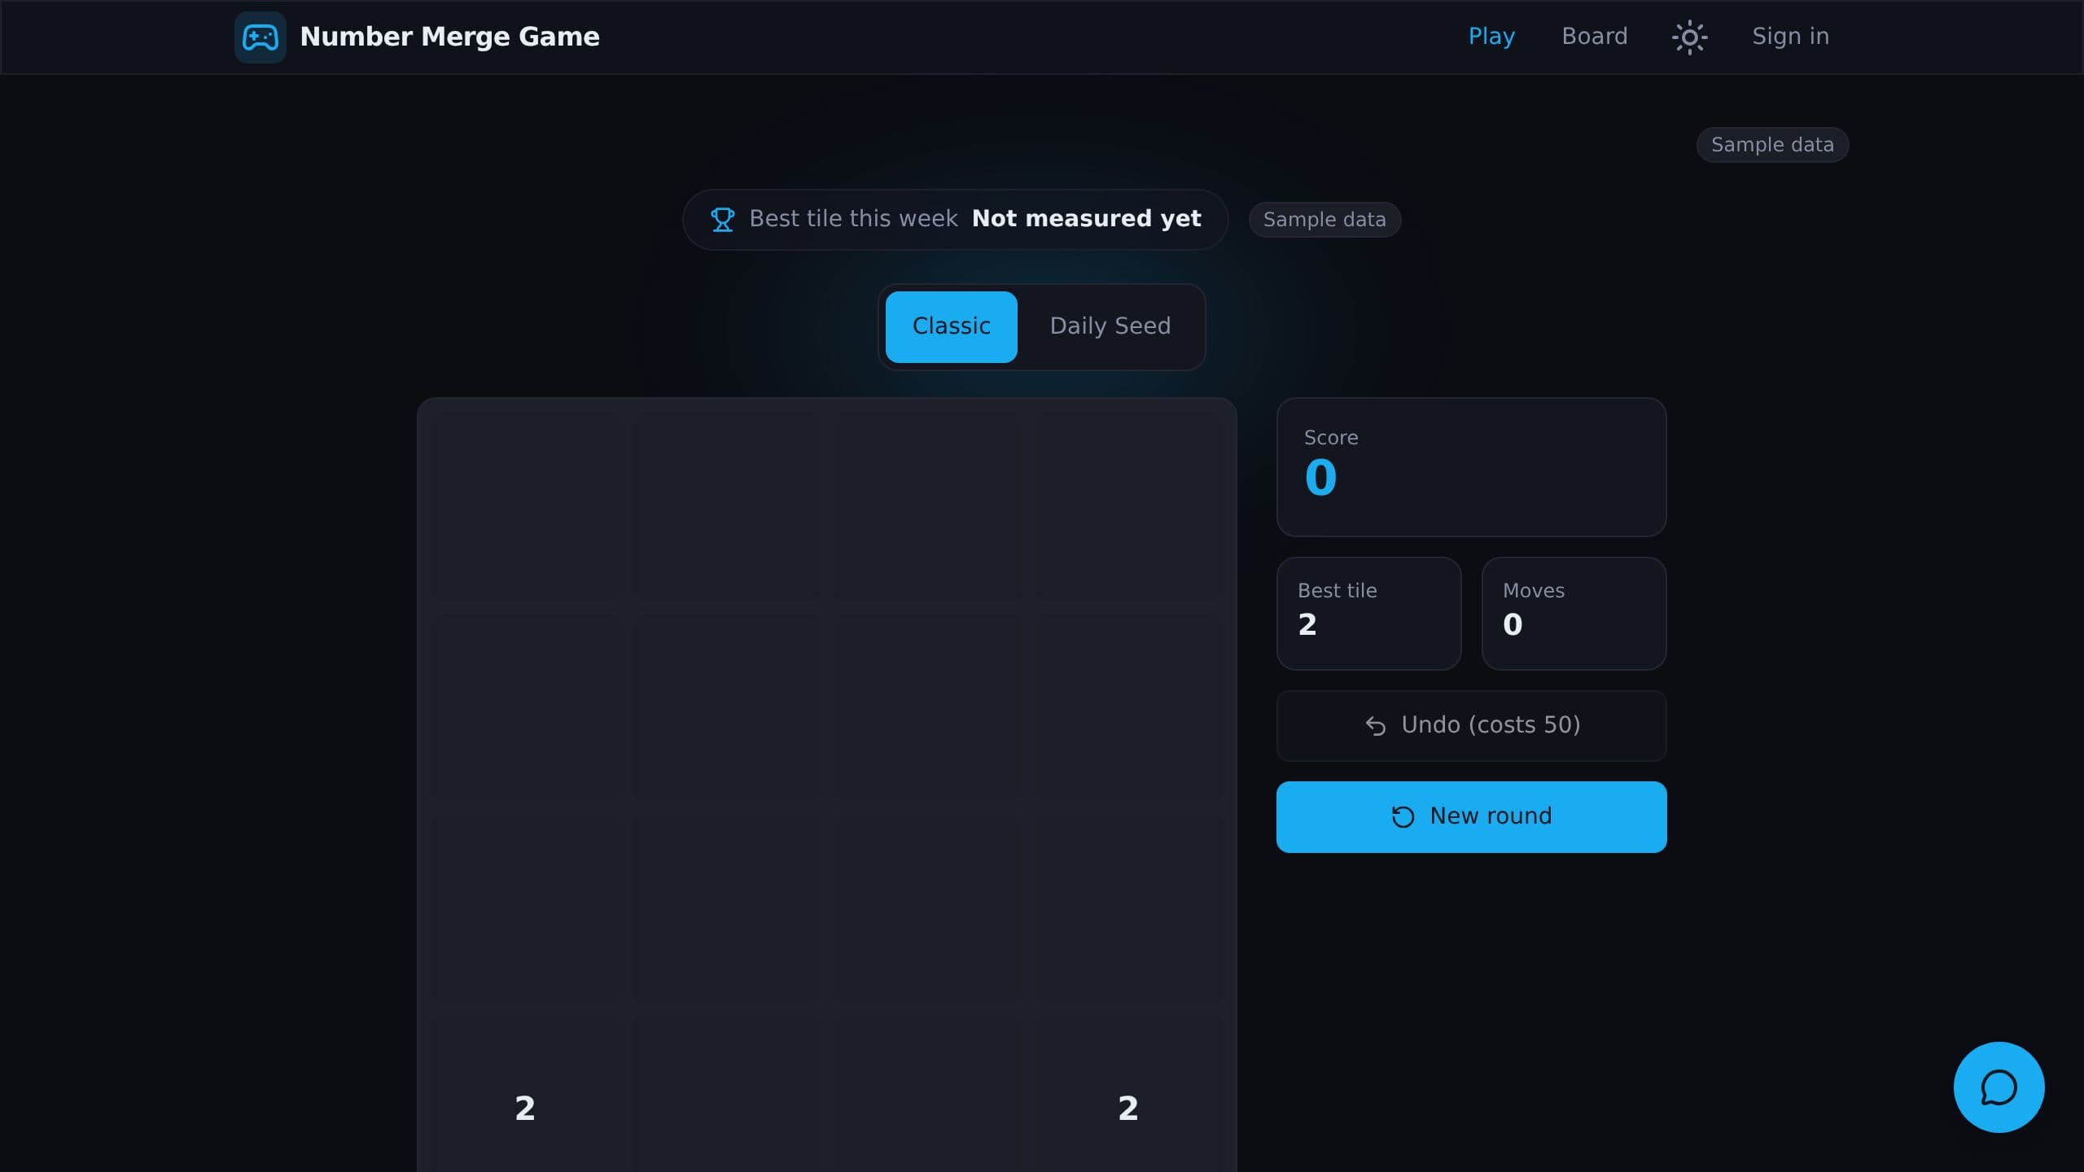Toggle the light/dark theme sun icon
This screenshot has height=1172, width=2084.
(x=1689, y=37)
